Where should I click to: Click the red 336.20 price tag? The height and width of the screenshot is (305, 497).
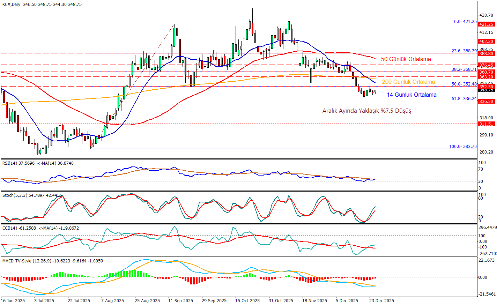(486, 101)
